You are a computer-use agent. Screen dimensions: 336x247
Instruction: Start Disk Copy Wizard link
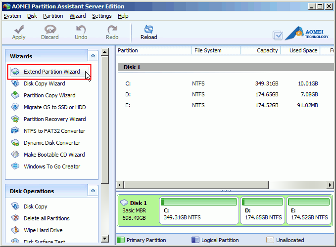(x=45, y=83)
